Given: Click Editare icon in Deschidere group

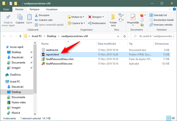Looking at the screenshot, I should pyautogui.click(x=142, y=20).
